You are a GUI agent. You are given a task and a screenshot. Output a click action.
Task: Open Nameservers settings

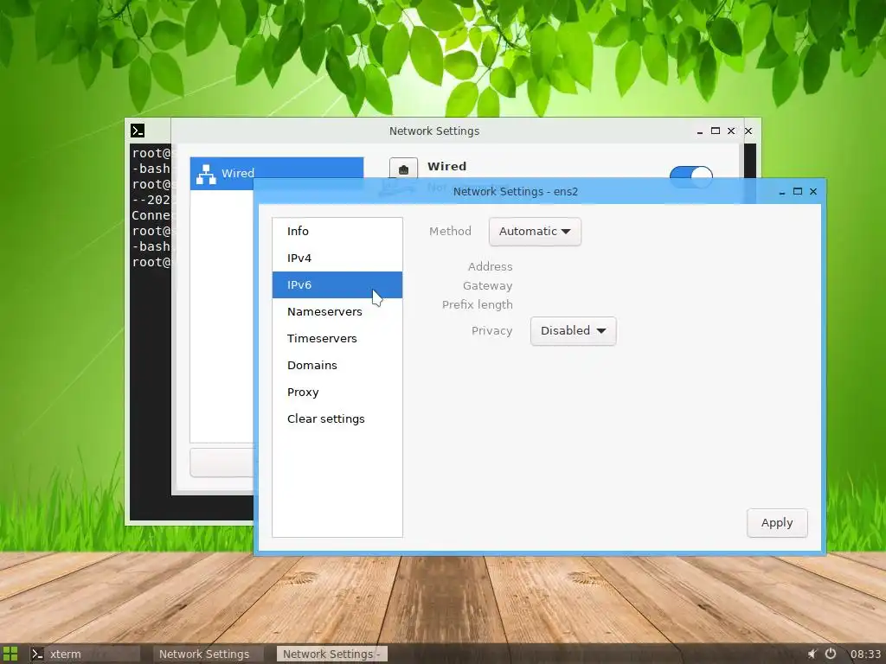click(x=337, y=311)
